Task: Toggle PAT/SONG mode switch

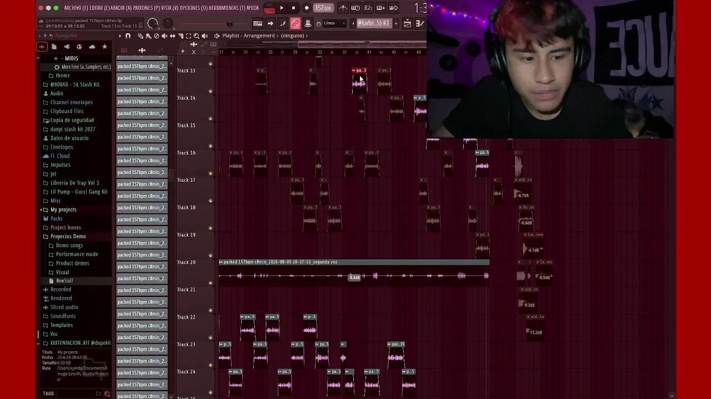Action: coord(269,8)
